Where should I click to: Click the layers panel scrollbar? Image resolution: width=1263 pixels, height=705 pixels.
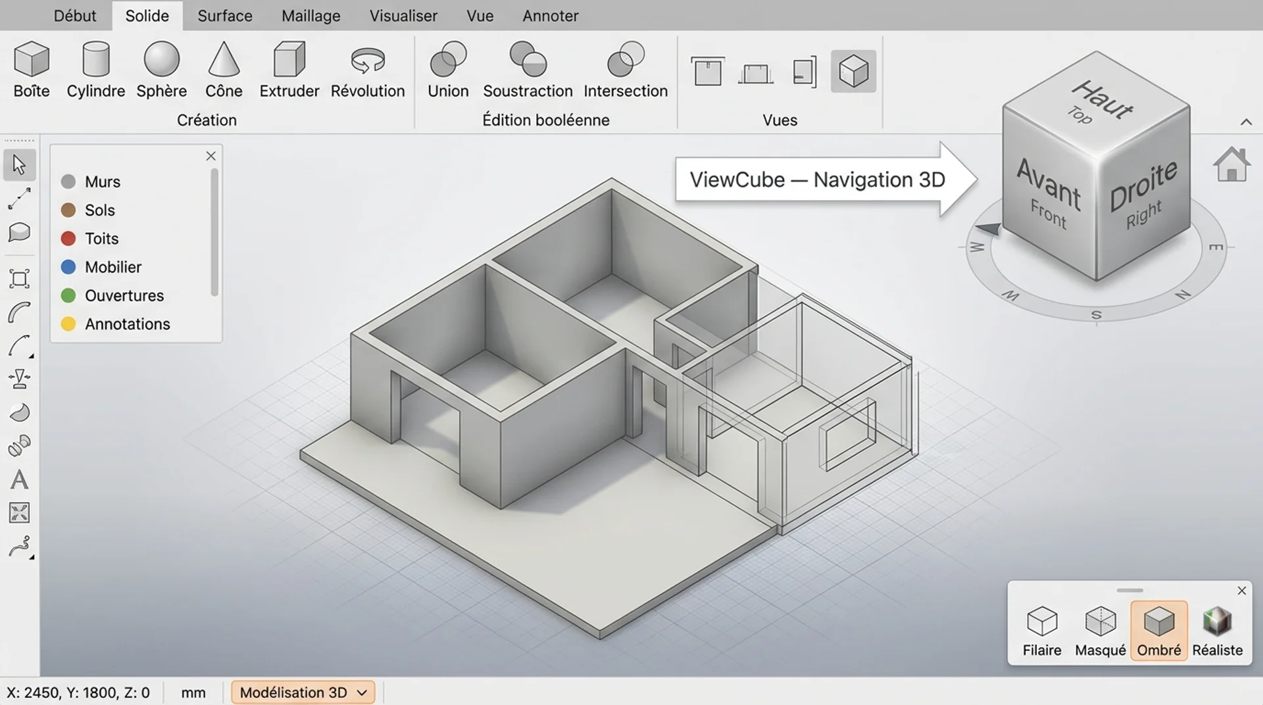(214, 233)
